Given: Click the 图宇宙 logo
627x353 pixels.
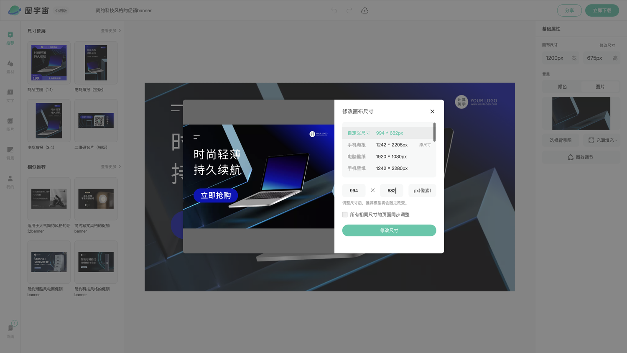Looking at the screenshot, I should [x=28, y=10].
